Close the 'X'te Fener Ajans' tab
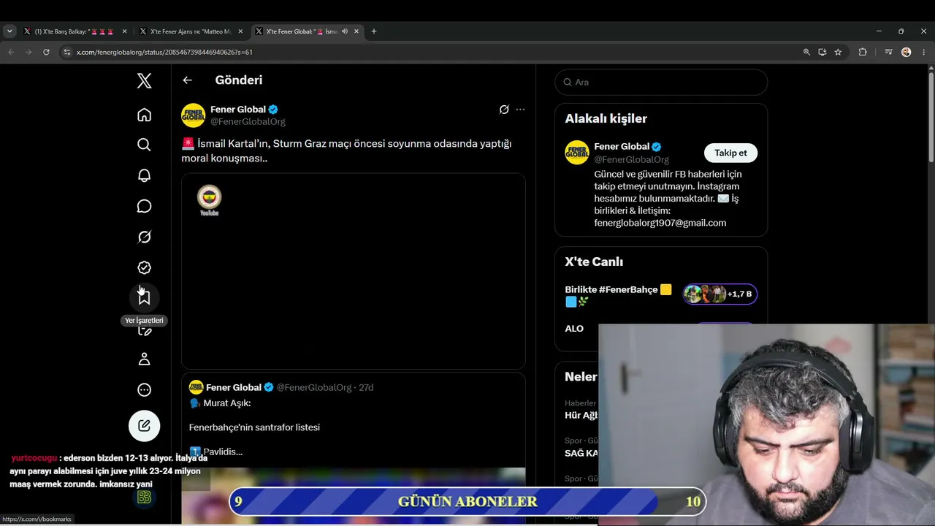Image resolution: width=935 pixels, height=526 pixels. 239,31
